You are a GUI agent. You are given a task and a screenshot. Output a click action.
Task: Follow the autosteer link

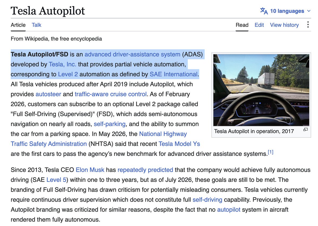pos(48,94)
